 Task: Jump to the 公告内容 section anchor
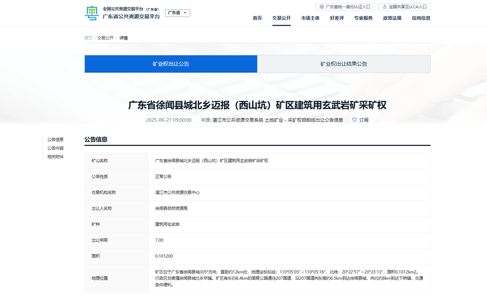pos(55,148)
